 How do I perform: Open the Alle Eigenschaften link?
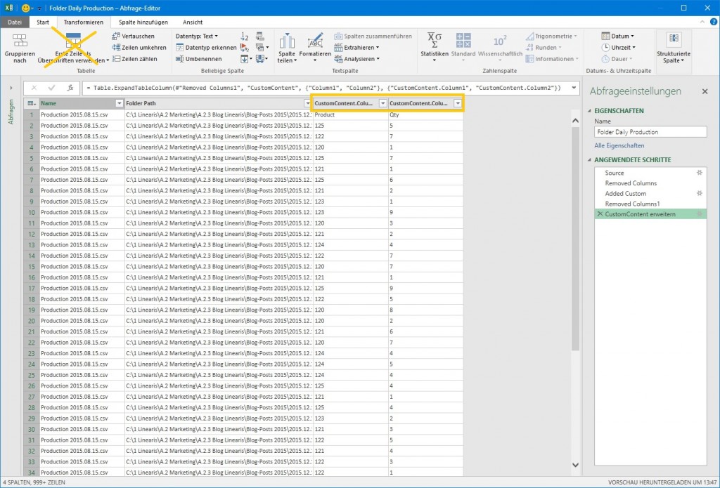click(619, 146)
